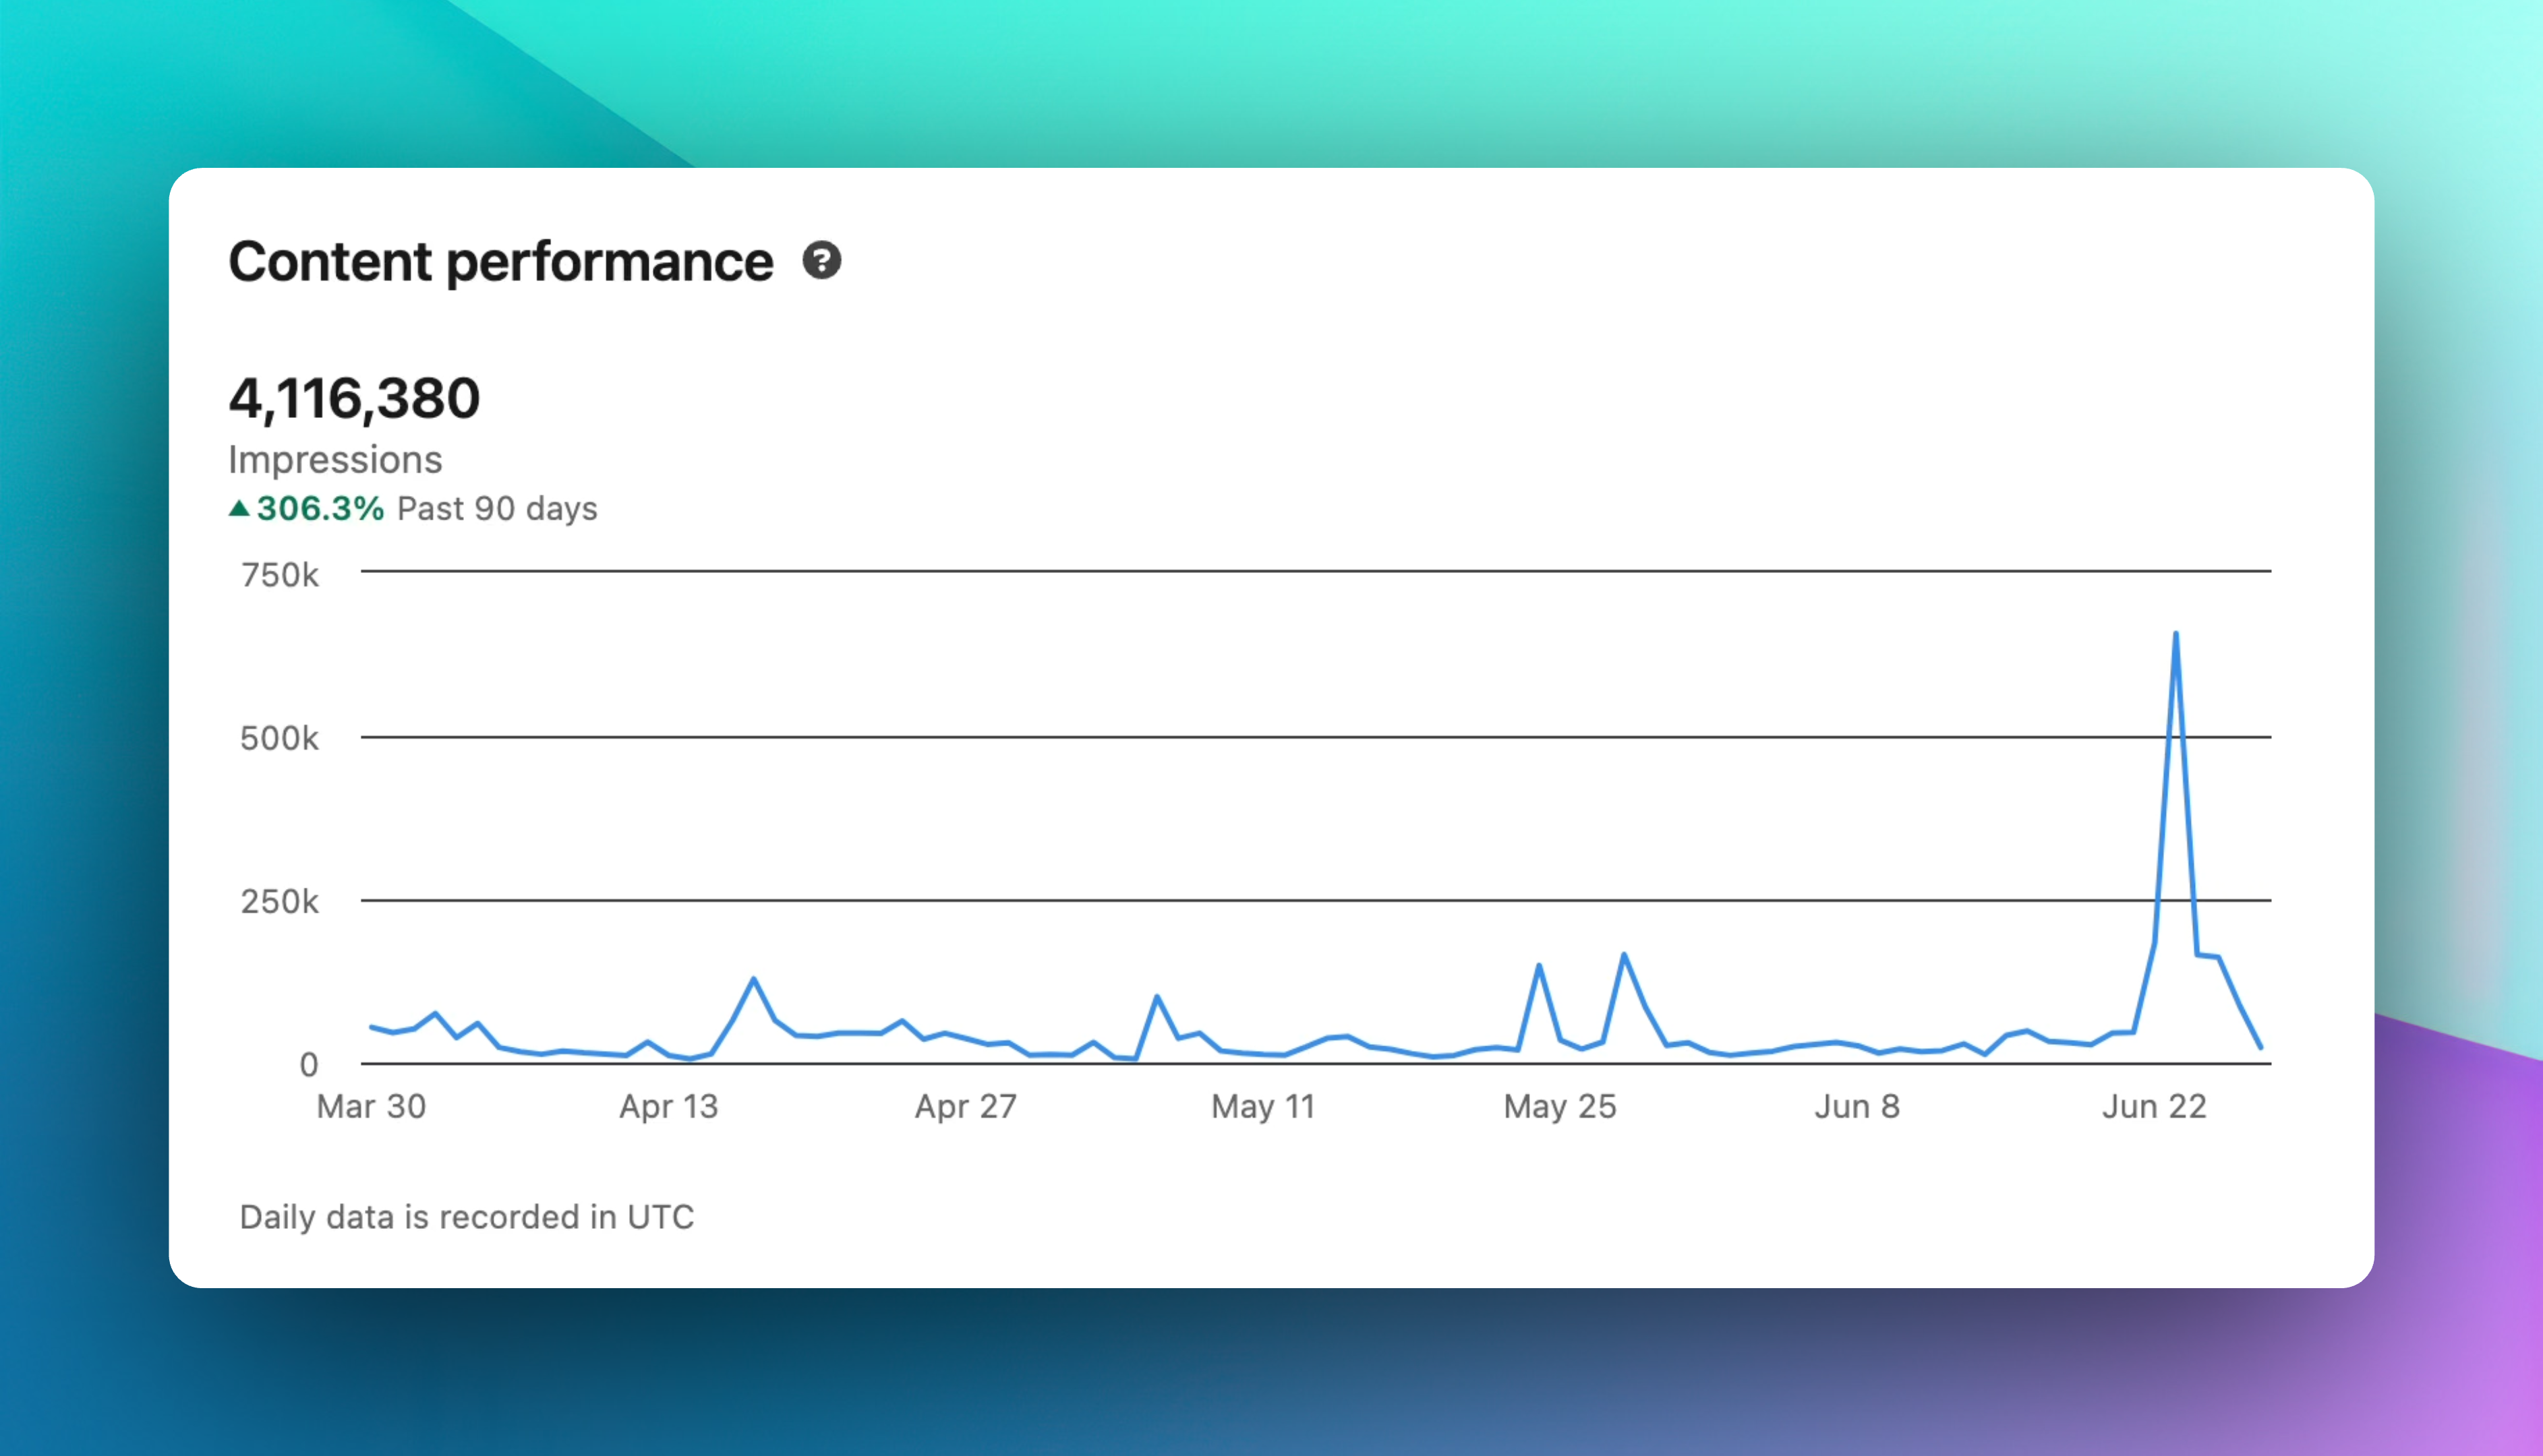This screenshot has width=2543, height=1456.
Task: Click the Past 90 days text
Action: point(497,508)
